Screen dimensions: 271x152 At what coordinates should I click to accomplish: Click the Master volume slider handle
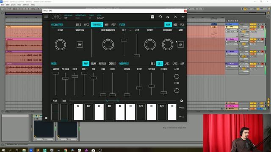[55, 73]
